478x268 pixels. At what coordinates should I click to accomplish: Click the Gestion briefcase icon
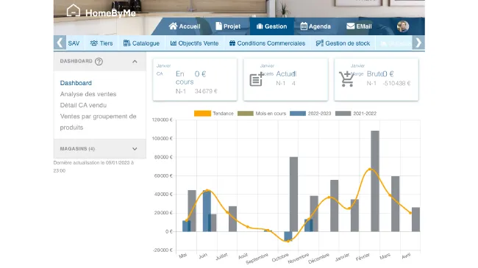[x=260, y=26]
